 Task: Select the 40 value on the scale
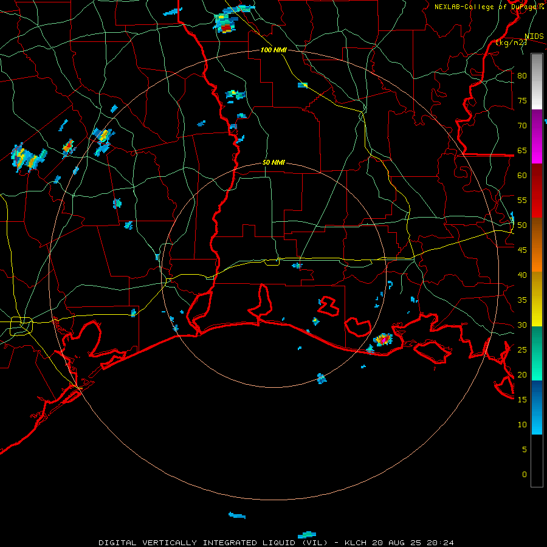pos(522,275)
